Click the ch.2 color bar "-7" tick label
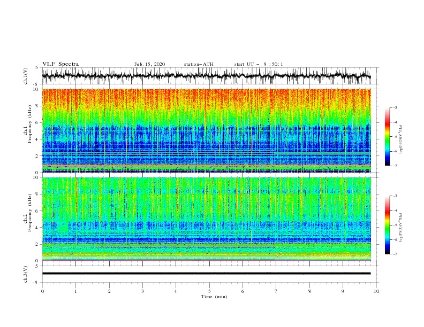Image resolution: width=424 pixels, height=327 pixels. tap(395, 254)
